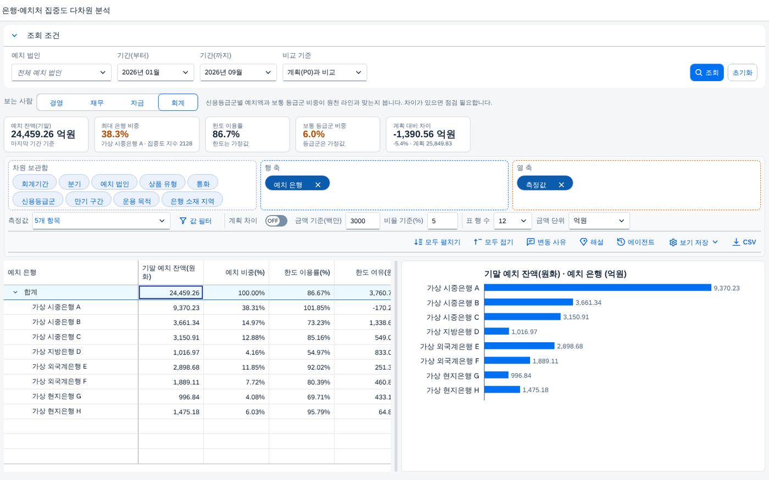Click the 비율 기준(%) input field
The height and width of the screenshot is (480, 769).
(x=442, y=221)
